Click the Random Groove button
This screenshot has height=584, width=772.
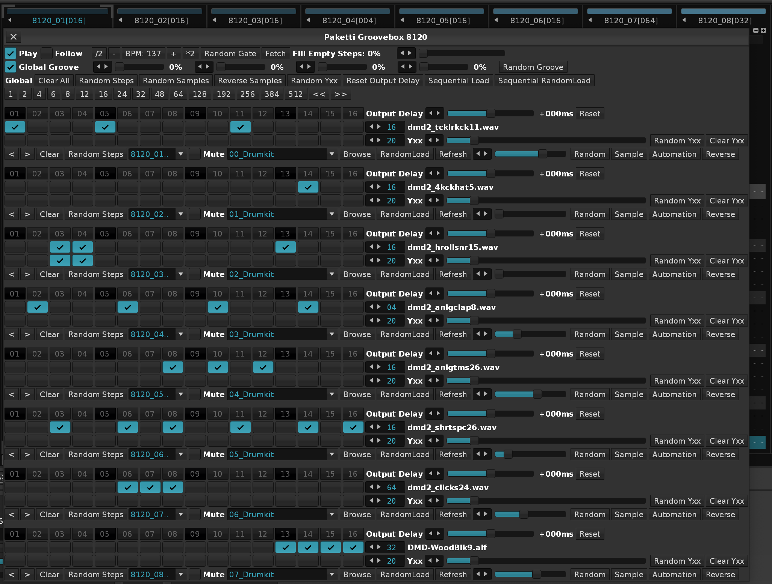tap(533, 67)
